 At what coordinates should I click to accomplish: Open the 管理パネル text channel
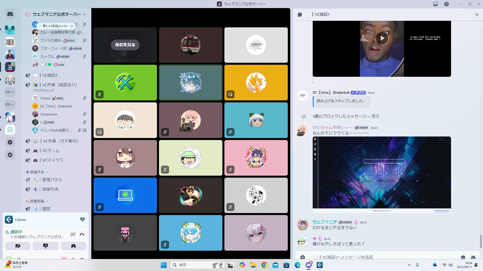click(52, 180)
